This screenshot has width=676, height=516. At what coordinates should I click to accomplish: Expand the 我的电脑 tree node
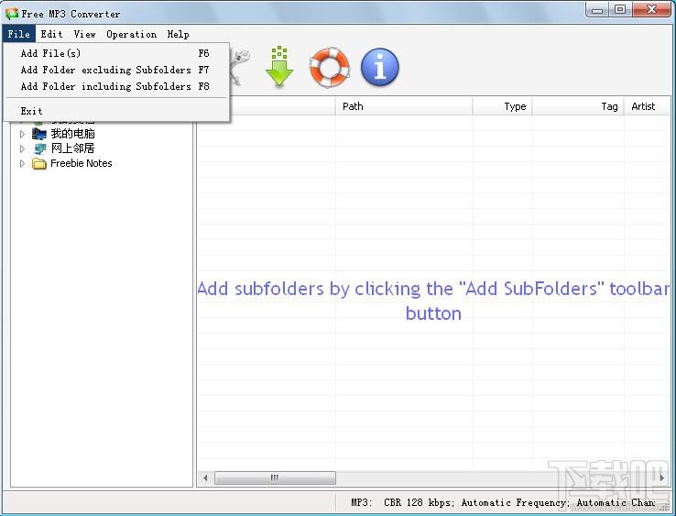[x=22, y=134]
